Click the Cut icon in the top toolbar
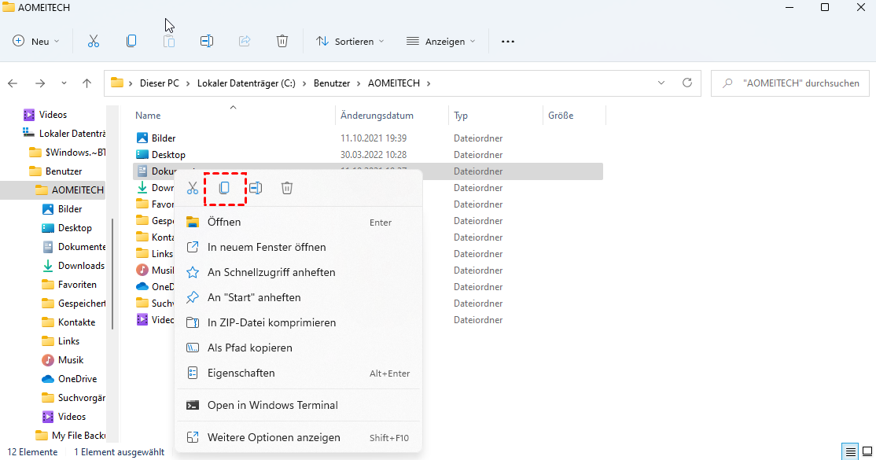Image resolution: width=876 pixels, height=460 pixels. (x=94, y=42)
